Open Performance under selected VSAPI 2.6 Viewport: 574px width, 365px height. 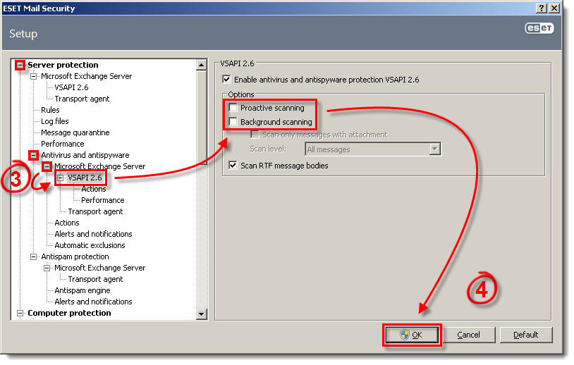pyautogui.click(x=102, y=200)
